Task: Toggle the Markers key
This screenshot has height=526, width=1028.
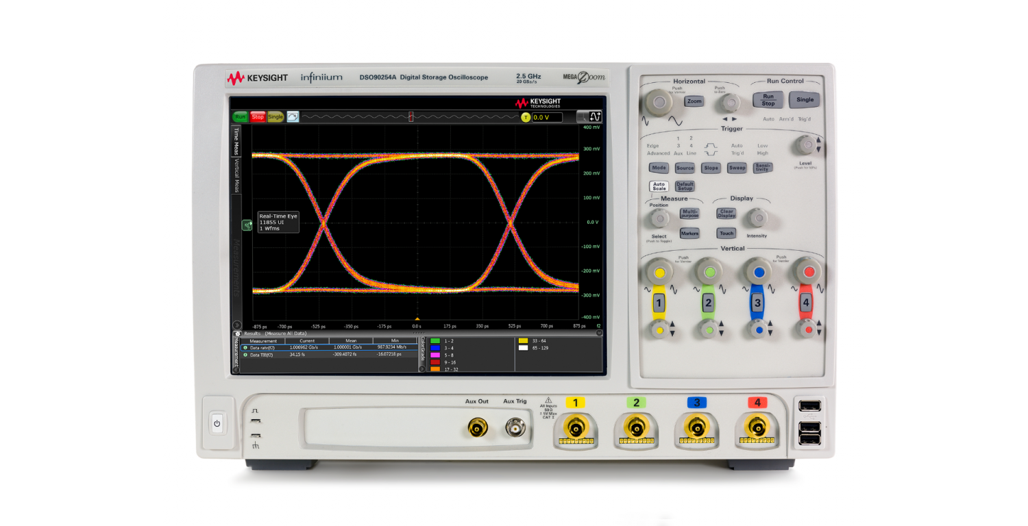Action: pos(689,234)
